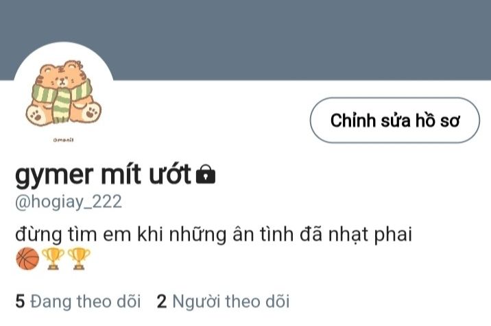The height and width of the screenshot is (326, 491).
Task: Select the handle @hogiay_222
Action: pyautogui.click(x=69, y=202)
